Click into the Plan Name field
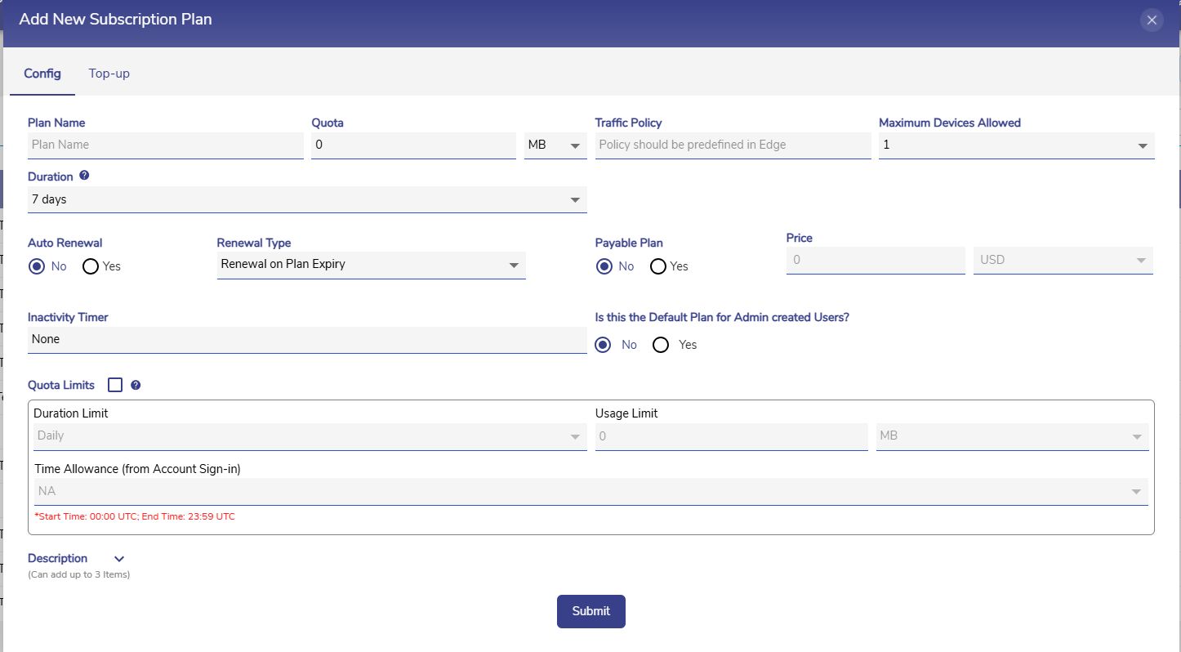Image resolution: width=1181 pixels, height=652 pixels. (165, 145)
